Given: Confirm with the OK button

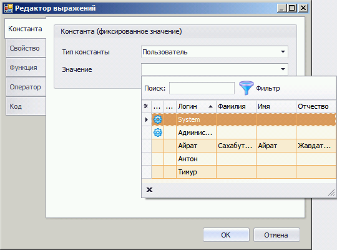Looking at the screenshot, I should click(x=226, y=235).
